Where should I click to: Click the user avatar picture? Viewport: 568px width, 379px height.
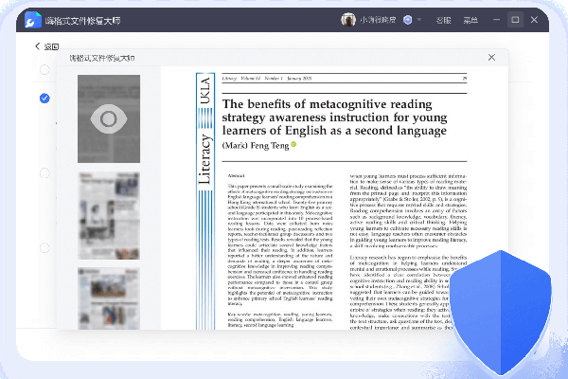(x=347, y=19)
